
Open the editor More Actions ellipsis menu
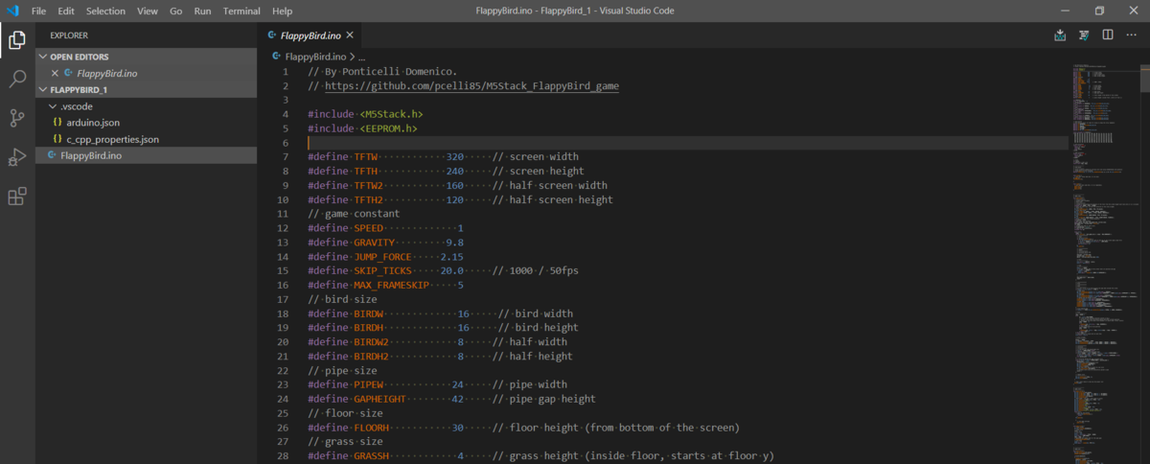pyautogui.click(x=1131, y=35)
